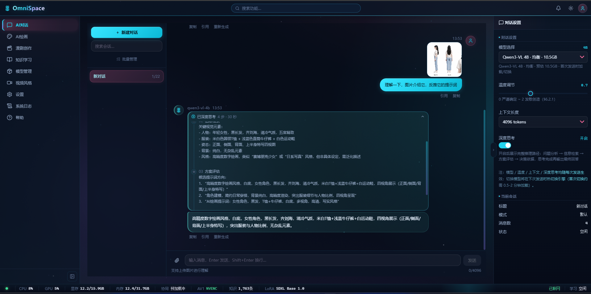Go to 知识学习 section
Image resolution: width=591 pixels, height=294 pixels.
pos(40,60)
